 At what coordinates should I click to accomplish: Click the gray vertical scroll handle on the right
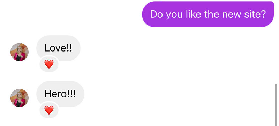click(x=276, y=105)
